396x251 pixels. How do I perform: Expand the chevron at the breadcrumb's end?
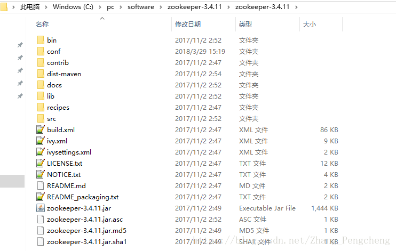click(x=296, y=7)
